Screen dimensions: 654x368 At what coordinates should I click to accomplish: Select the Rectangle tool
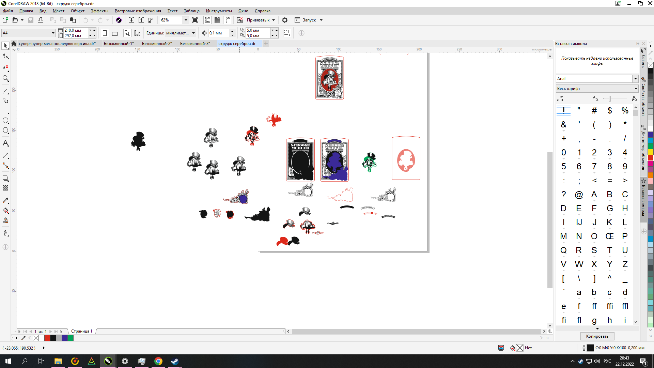(5, 111)
